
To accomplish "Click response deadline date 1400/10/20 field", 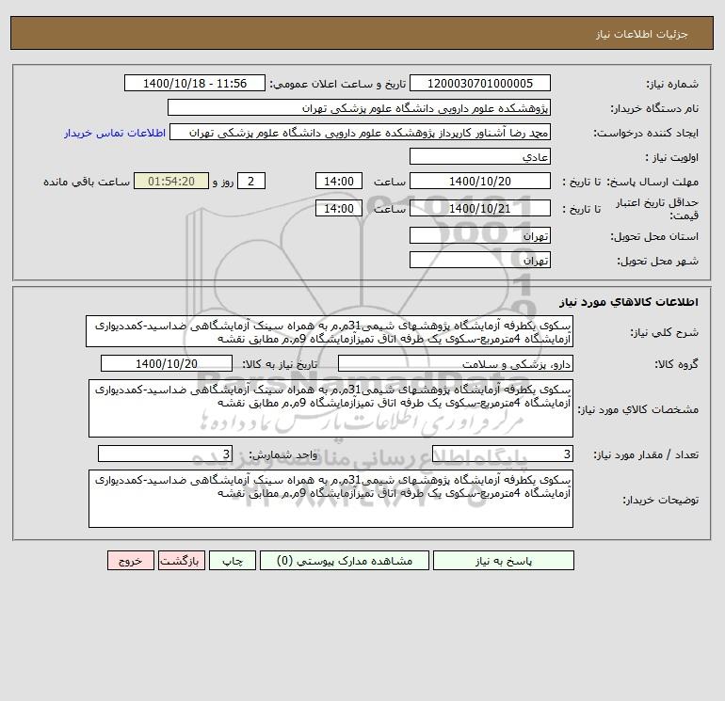I will (480, 182).
